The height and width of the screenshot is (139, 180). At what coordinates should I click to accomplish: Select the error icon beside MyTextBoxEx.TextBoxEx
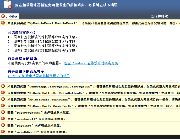[x=3, y=99]
